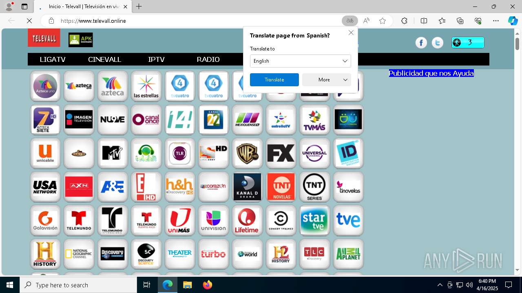This screenshot has height=293, width=522.
Task: Open Investigation Discovery ID channel
Action: [x=348, y=153]
